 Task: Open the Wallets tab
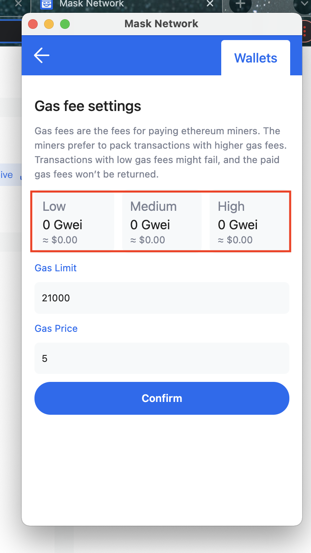(x=256, y=58)
